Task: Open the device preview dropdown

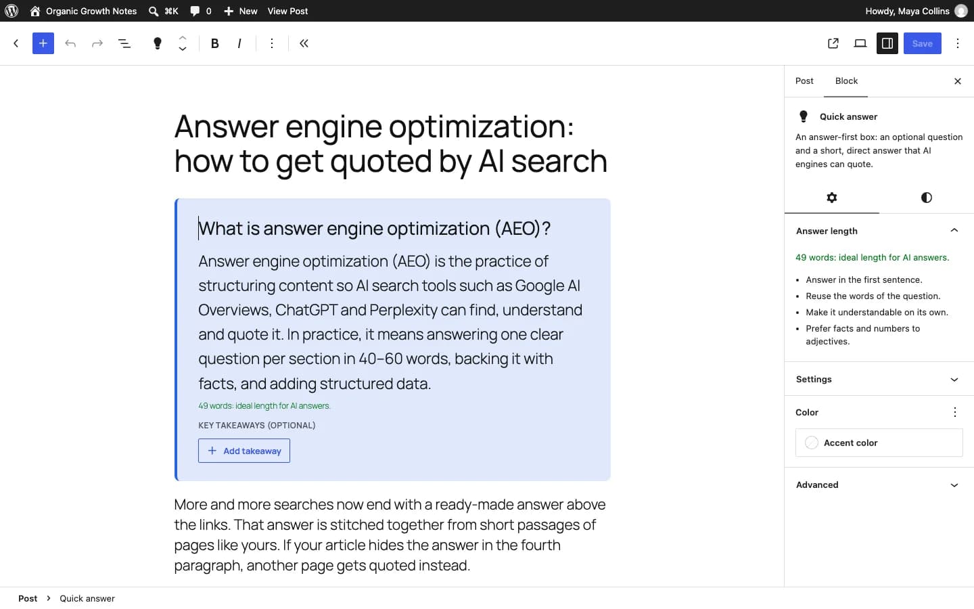Action: [x=860, y=43]
